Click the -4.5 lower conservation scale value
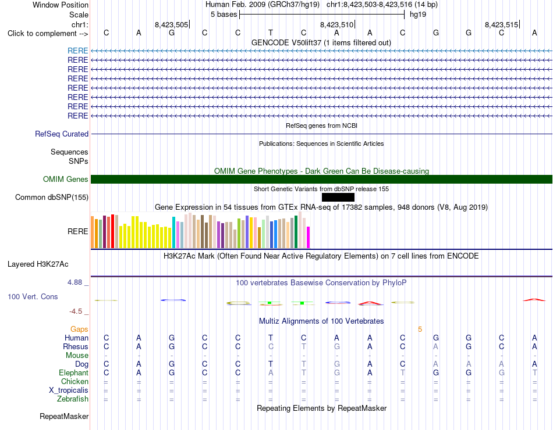Viewport: 553px width, 430px height. [76, 311]
